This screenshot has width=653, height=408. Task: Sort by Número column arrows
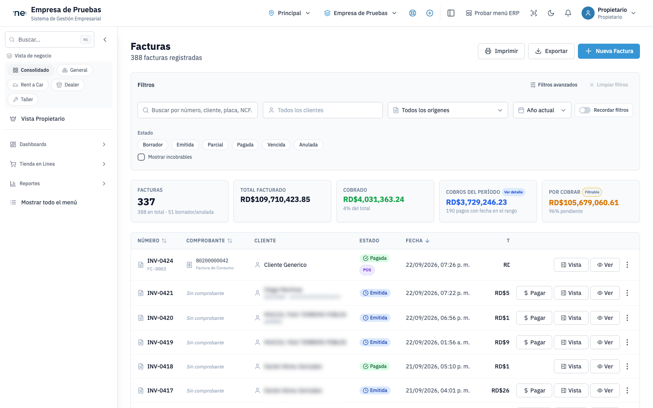coord(164,241)
